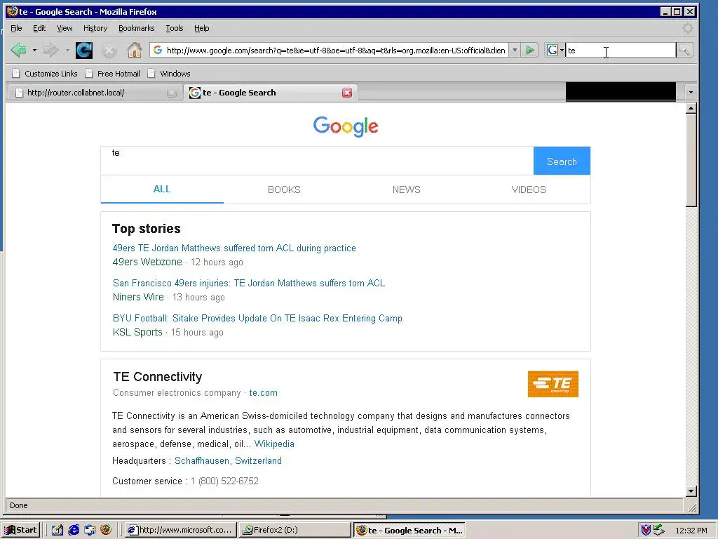Switch to the VIDEOS results tab
The image size is (718, 539).
pos(529,189)
